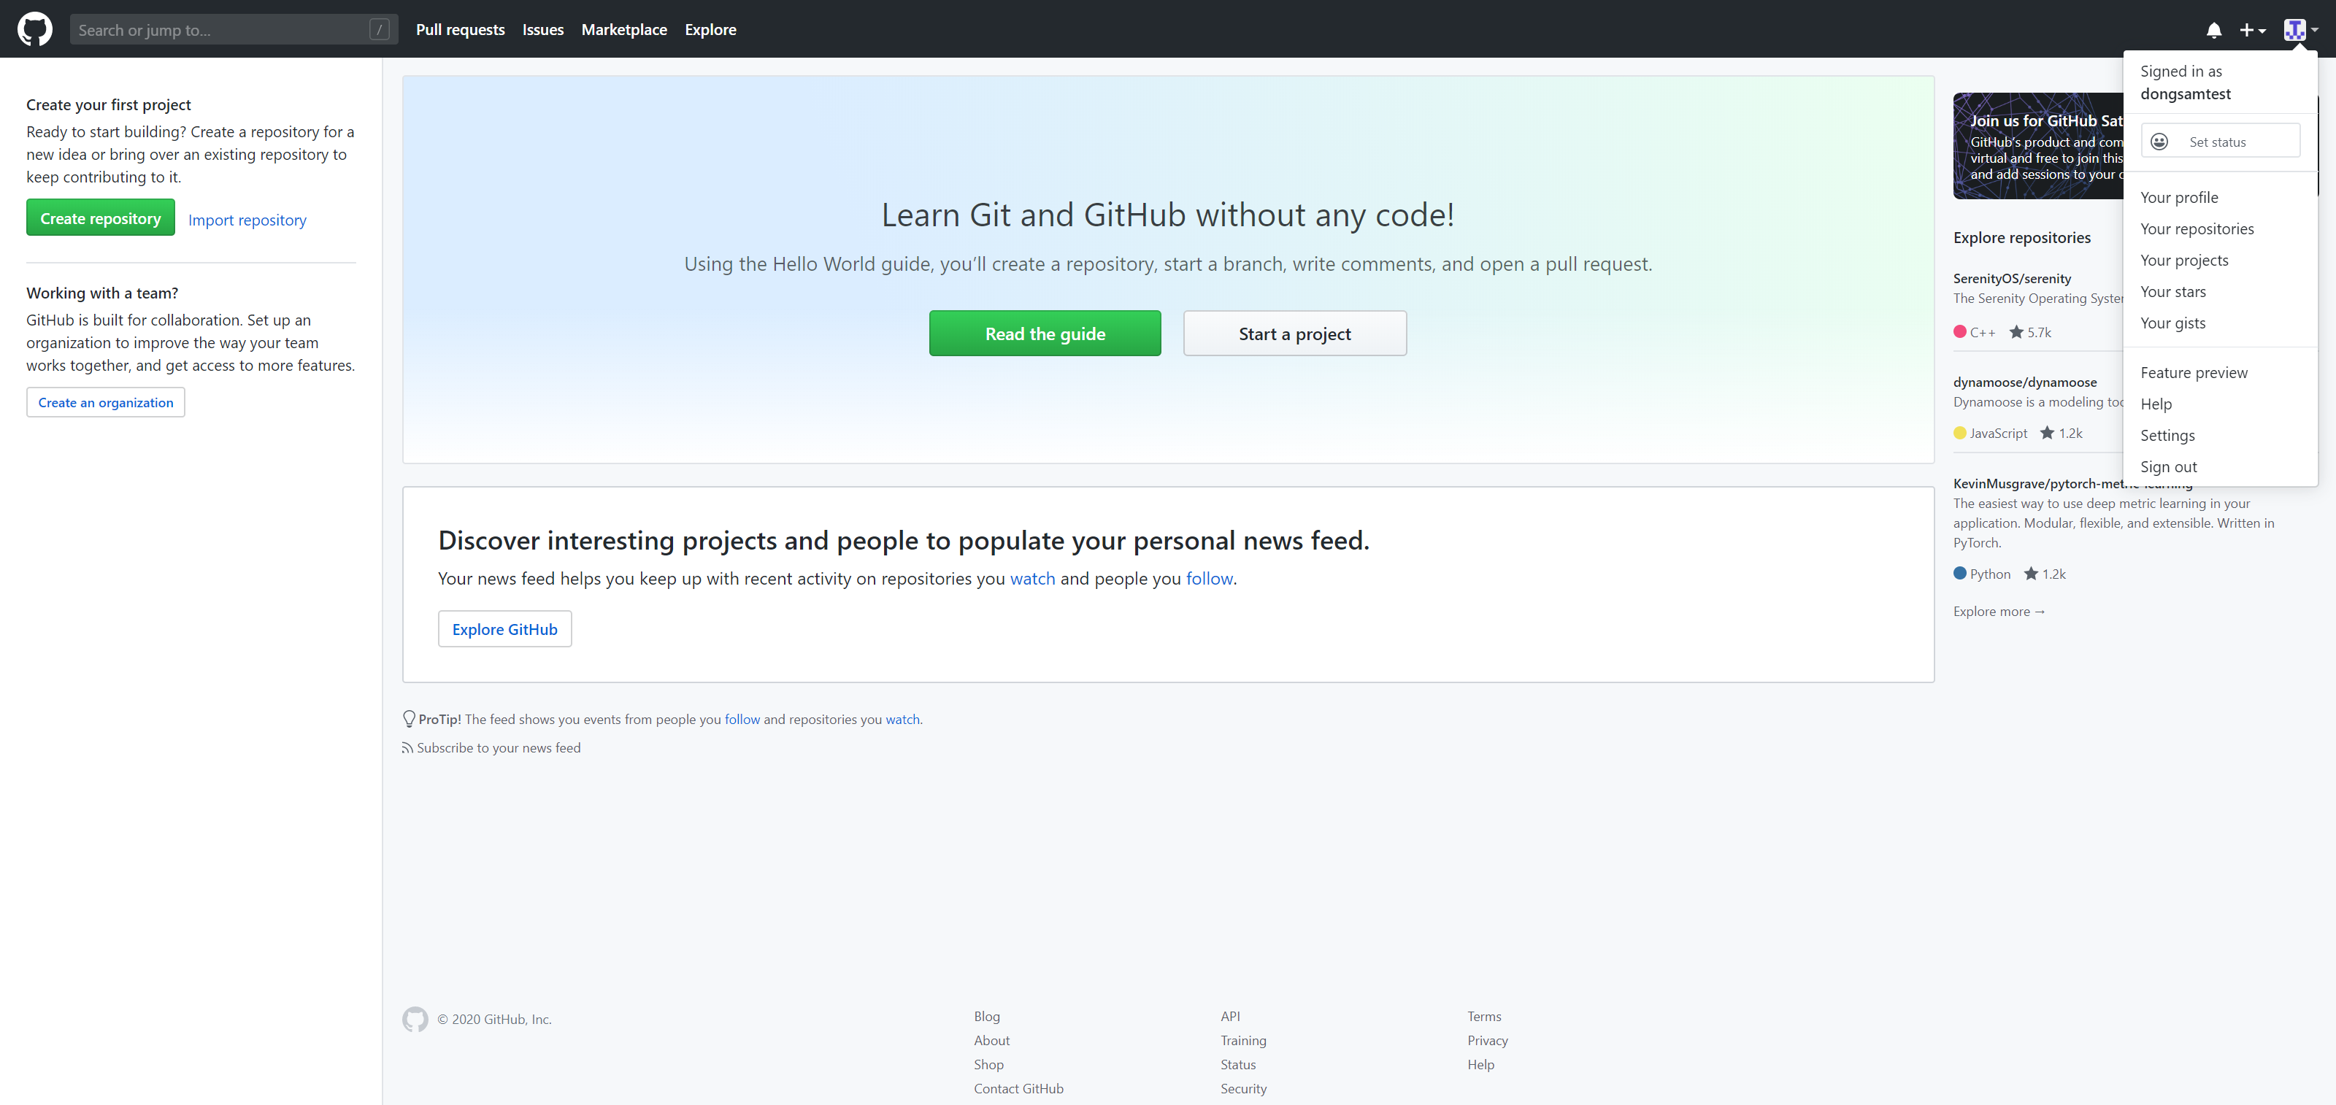Viewport: 2336px width, 1105px height.
Task: Click the Explore GitHub link
Action: (x=504, y=628)
